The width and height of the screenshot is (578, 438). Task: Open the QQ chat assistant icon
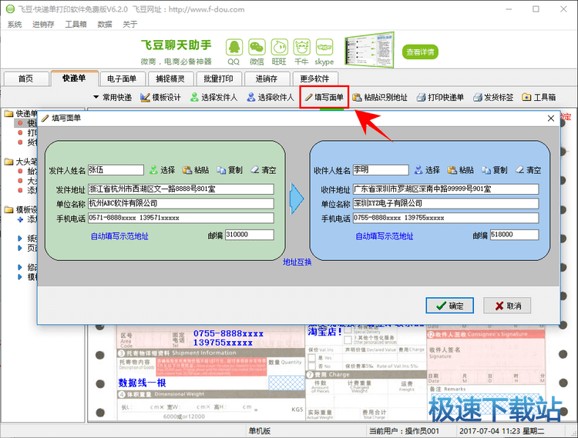(234, 48)
